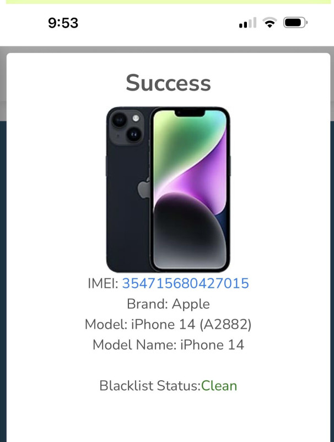Click the dark backdrop left of the dialog
The image size is (334, 442).
tap(3, 279)
